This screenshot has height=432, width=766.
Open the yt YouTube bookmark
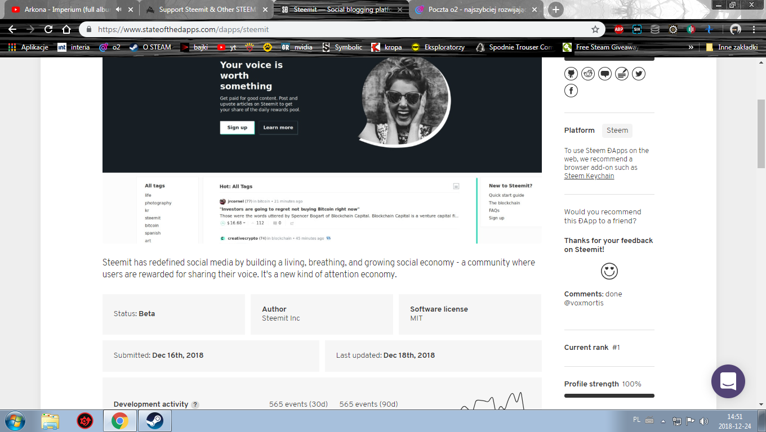tap(227, 47)
